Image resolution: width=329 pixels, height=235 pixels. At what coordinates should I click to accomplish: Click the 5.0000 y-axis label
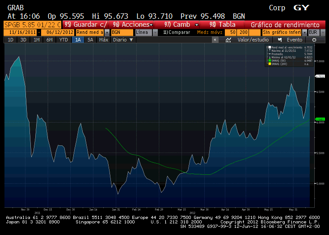coord(321,184)
